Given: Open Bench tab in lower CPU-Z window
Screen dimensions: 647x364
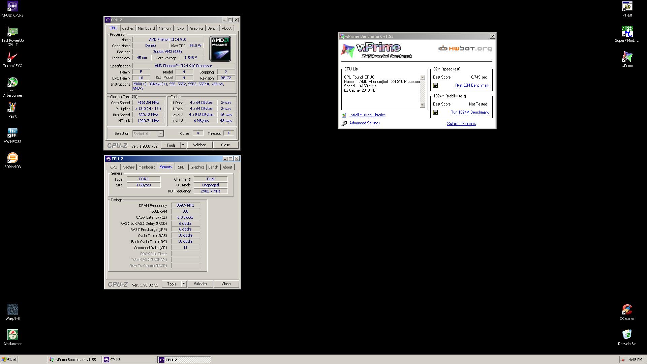Looking at the screenshot, I should pos(213,167).
